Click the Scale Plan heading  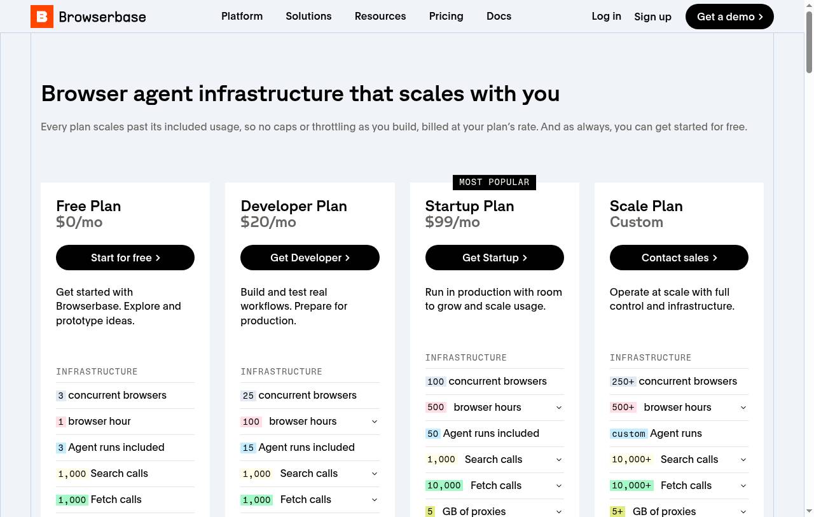tap(646, 206)
